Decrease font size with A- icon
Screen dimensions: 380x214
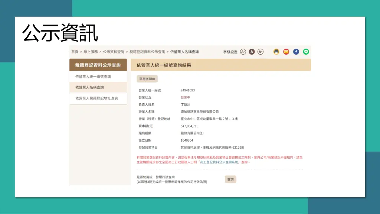click(x=243, y=52)
